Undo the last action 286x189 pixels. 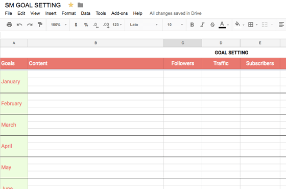click(x=19, y=25)
